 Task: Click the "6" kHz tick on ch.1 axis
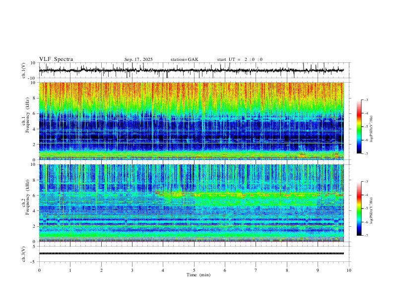tap(35, 113)
